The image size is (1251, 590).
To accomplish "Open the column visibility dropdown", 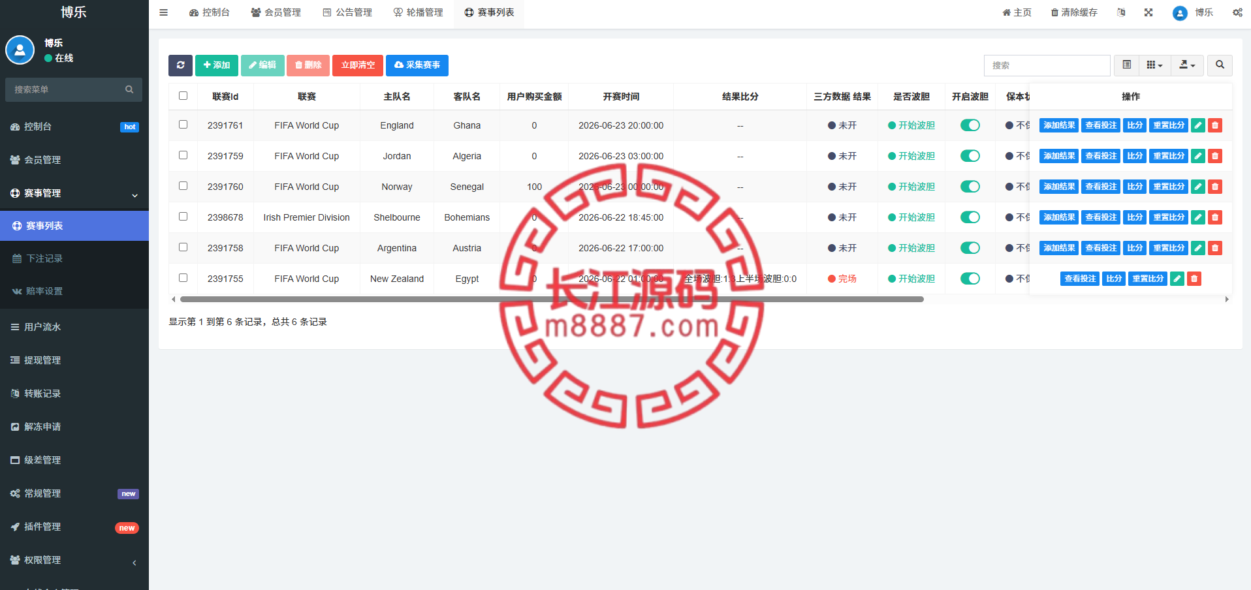I will pyautogui.click(x=1155, y=65).
